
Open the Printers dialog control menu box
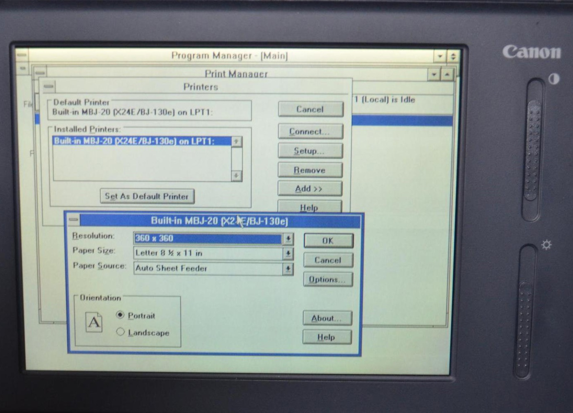click(49, 86)
